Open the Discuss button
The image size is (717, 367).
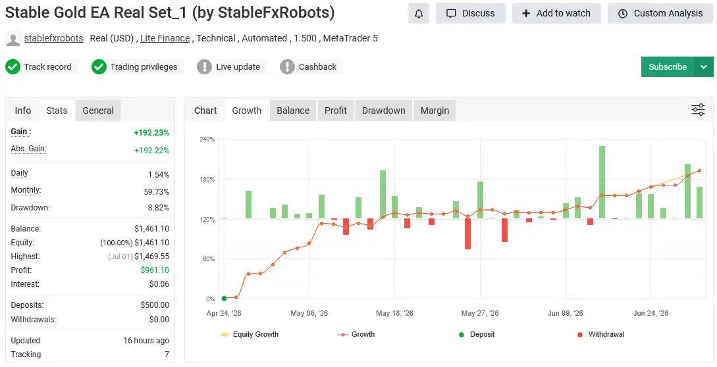[471, 14]
